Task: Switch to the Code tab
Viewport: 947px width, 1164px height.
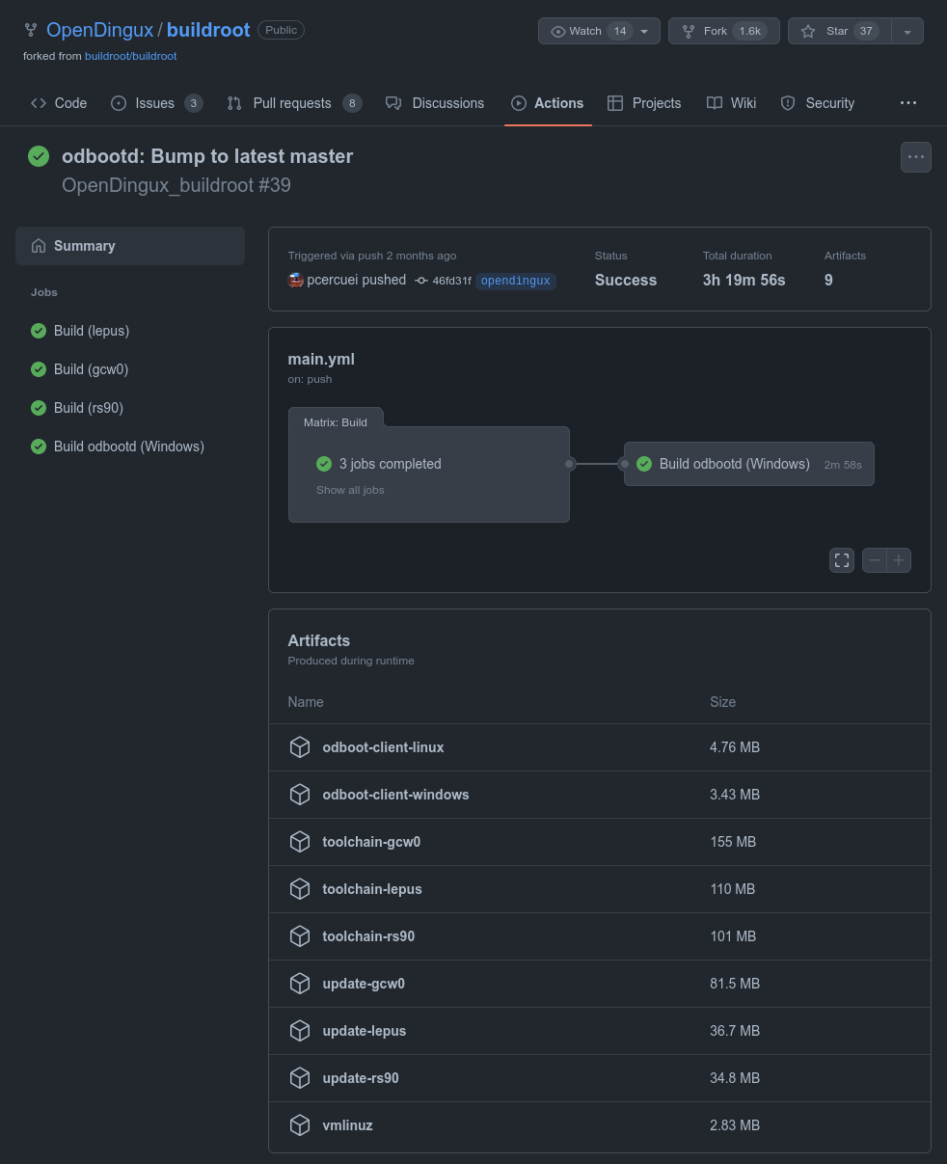Action: 59,103
